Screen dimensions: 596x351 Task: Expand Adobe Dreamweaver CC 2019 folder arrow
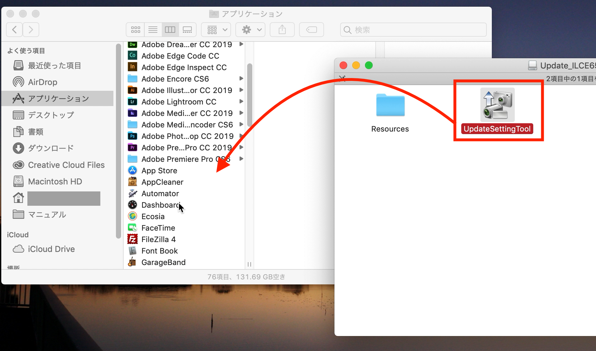pyautogui.click(x=241, y=44)
